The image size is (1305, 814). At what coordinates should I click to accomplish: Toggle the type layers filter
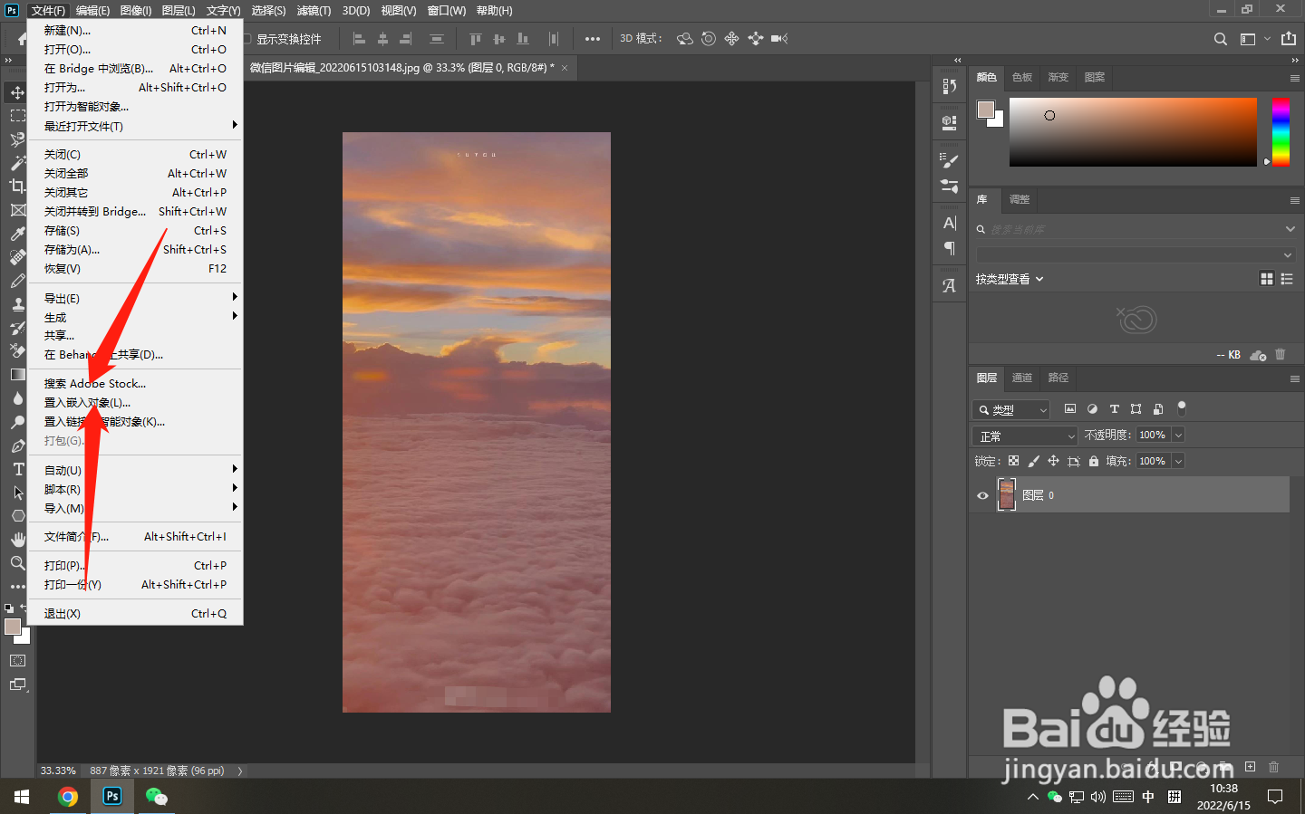[1114, 409]
